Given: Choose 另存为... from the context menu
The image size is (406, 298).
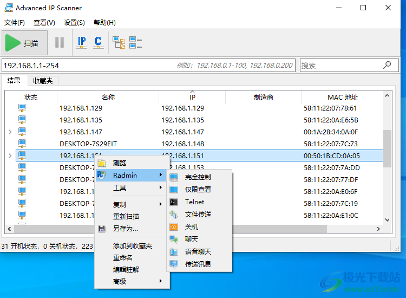Looking at the screenshot, I should coord(131,228).
